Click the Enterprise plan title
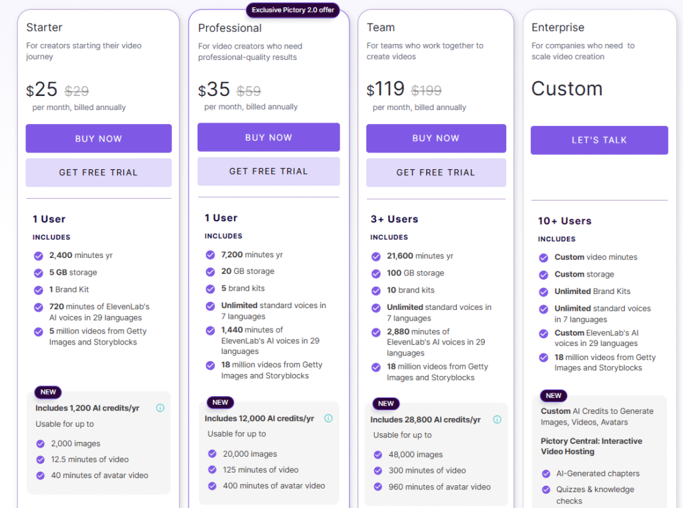This screenshot has width=683, height=508. tap(558, 27)
